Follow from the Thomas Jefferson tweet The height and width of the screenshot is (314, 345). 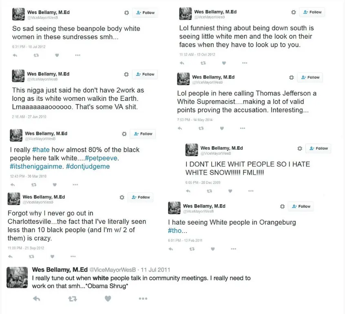point(310,77)
